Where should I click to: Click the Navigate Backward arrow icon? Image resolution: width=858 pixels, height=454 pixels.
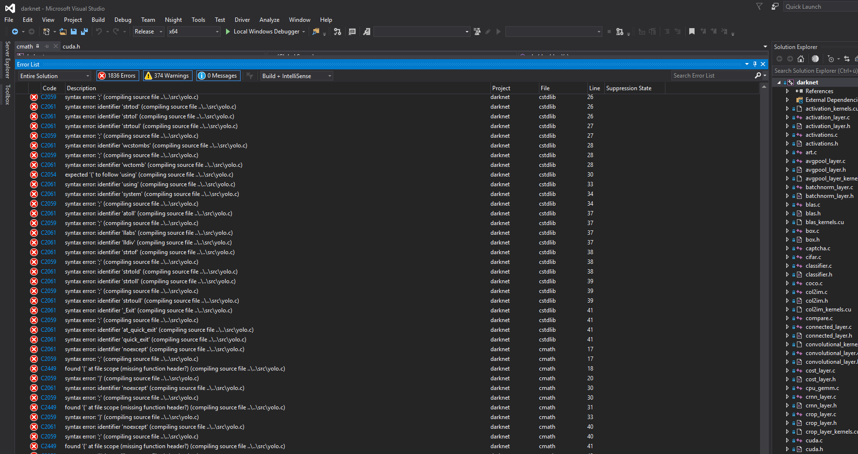15,32
